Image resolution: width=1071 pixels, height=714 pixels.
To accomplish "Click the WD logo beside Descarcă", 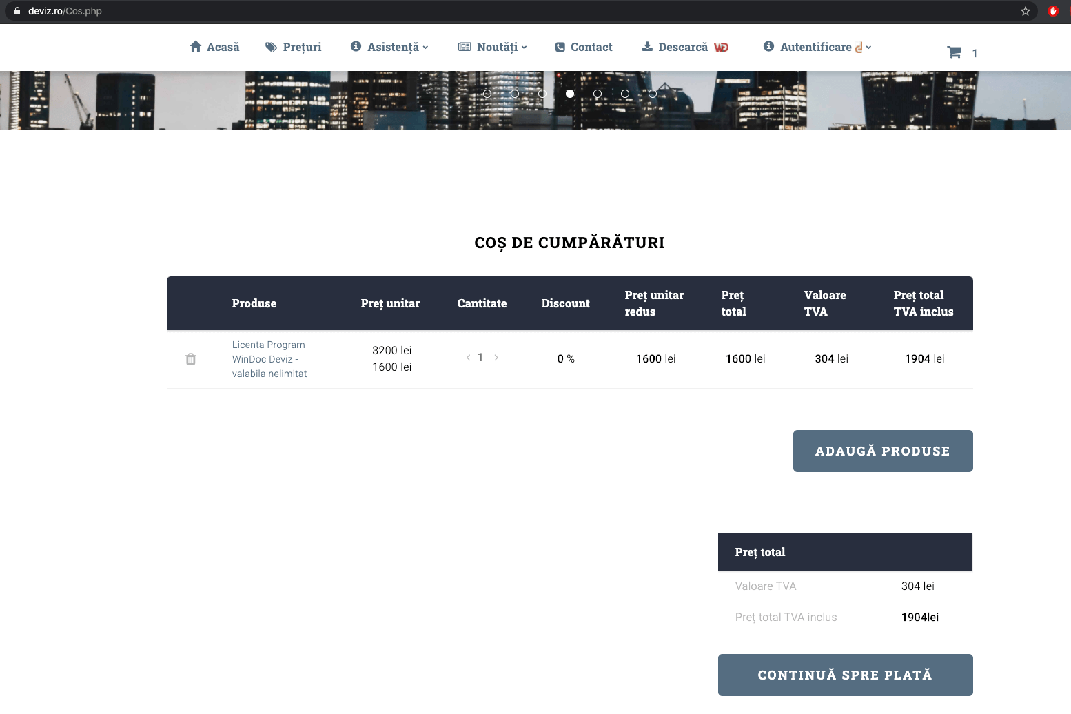I will pyautogui.click(x=721, y=47).
